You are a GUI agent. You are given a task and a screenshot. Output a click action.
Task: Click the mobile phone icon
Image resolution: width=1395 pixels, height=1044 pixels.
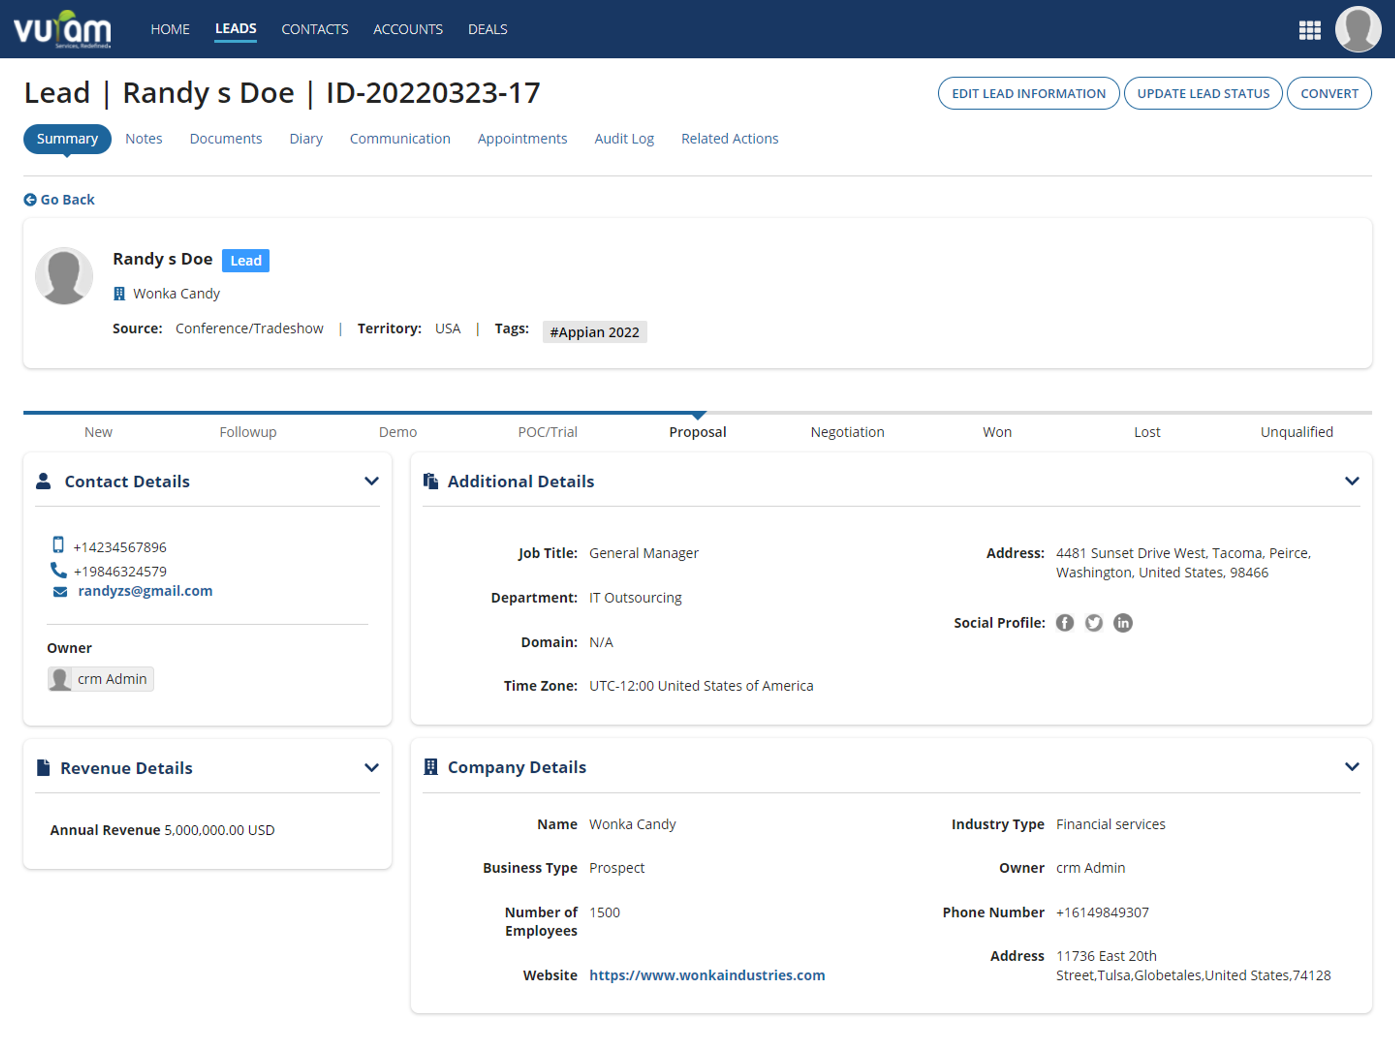coord(58,545)
